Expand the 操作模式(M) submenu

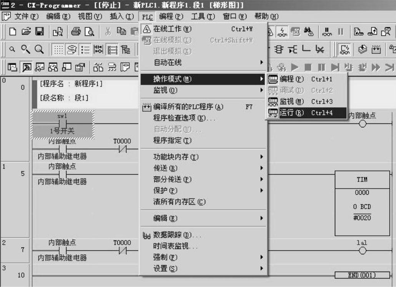[203, 79]
